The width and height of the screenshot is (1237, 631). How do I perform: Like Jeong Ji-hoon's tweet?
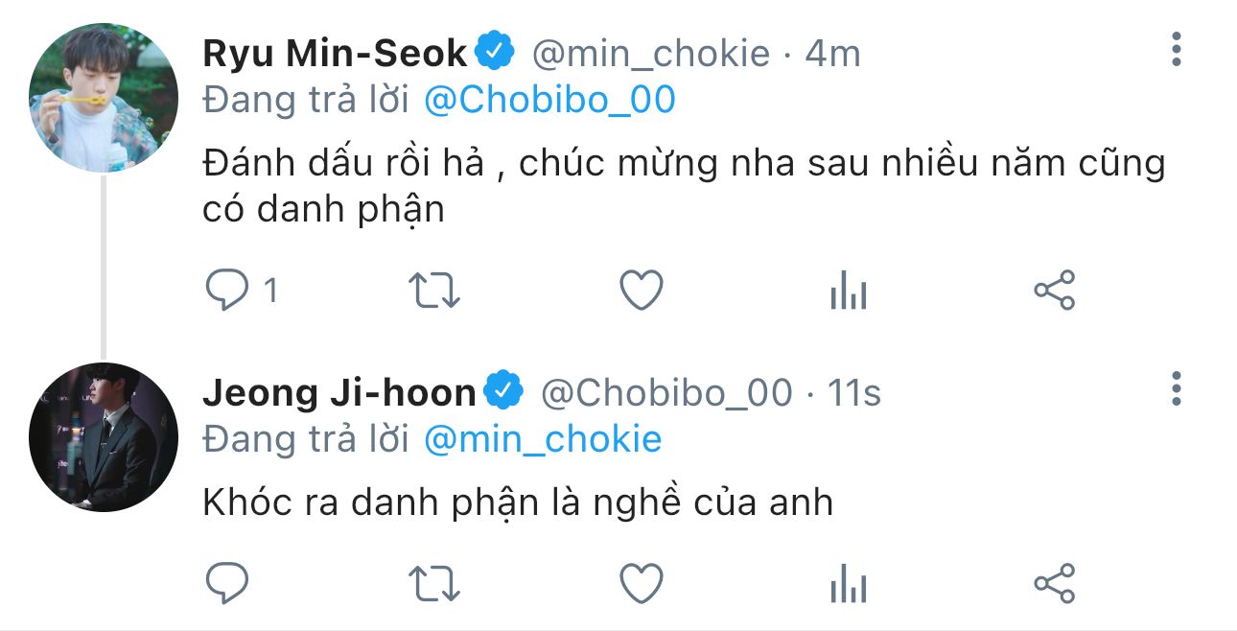coord(642,583)
